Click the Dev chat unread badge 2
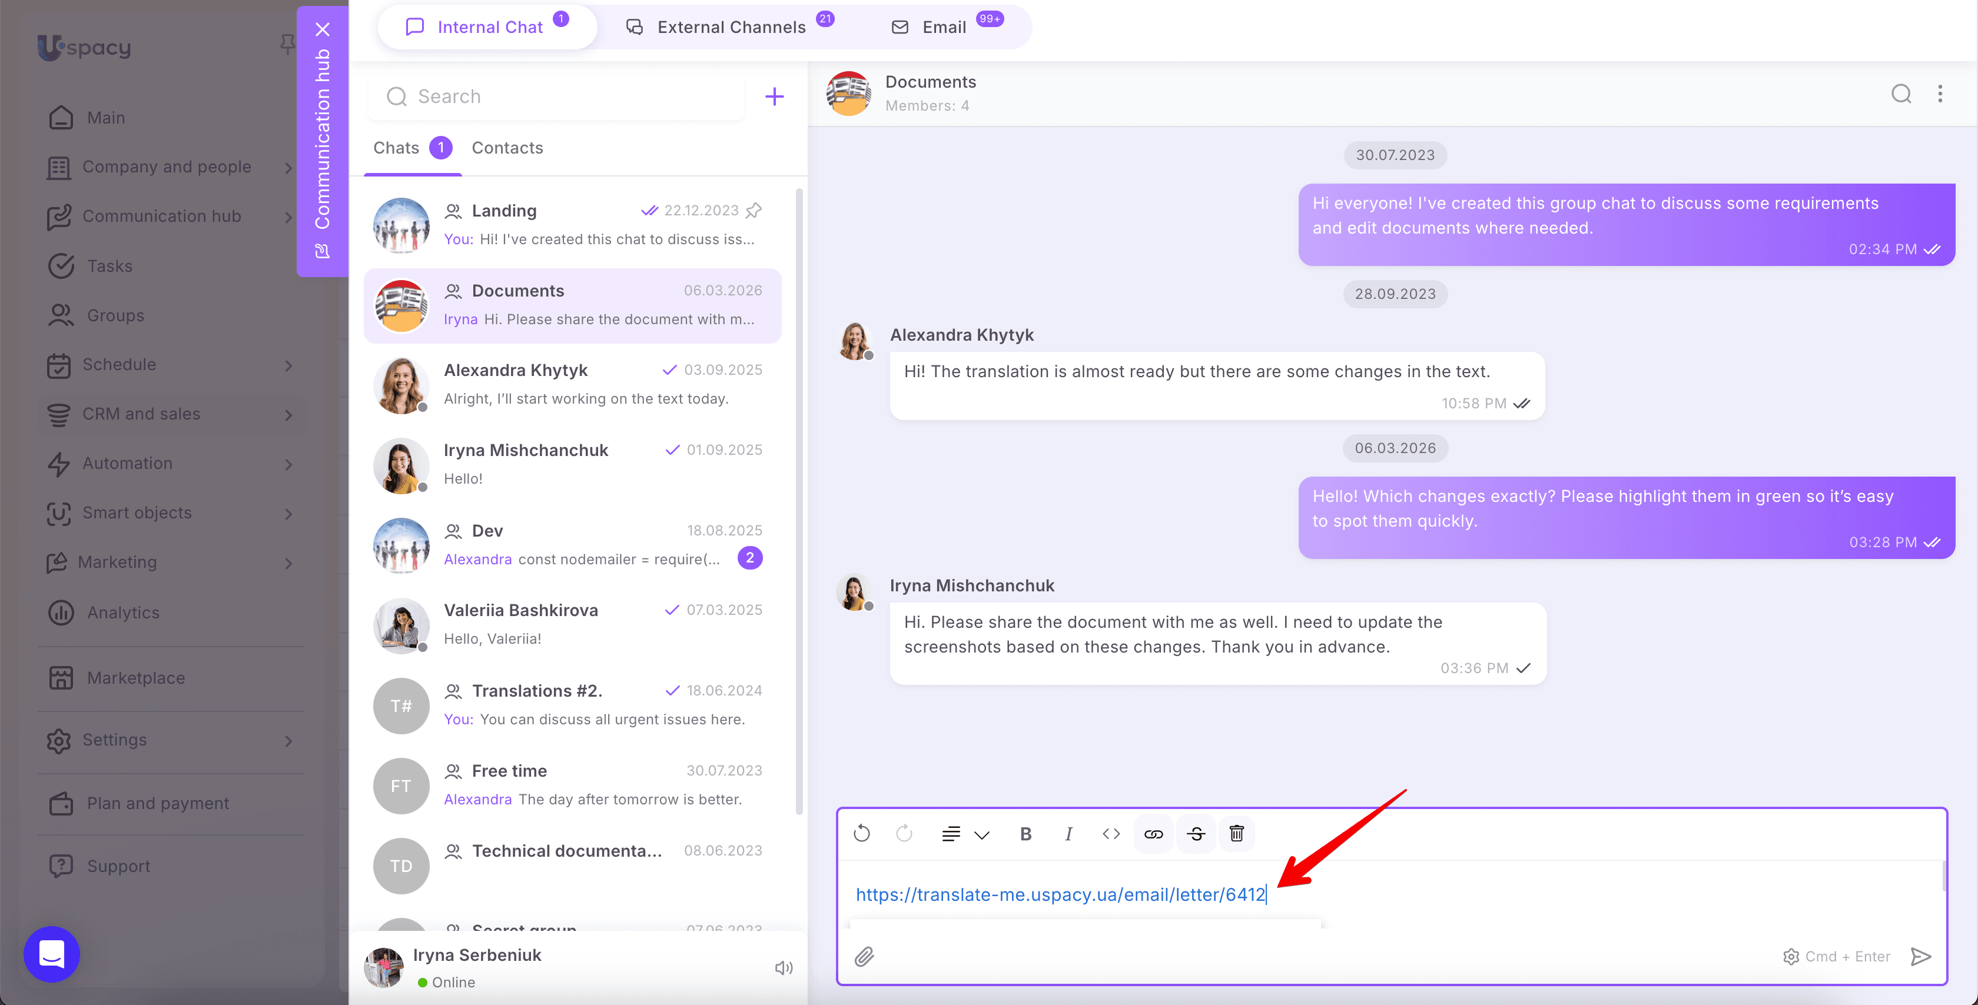This screenshot has width=1978, height=1005. [749, 558]
